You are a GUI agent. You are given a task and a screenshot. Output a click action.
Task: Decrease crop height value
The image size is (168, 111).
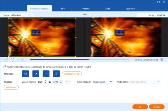pos(61,83)
